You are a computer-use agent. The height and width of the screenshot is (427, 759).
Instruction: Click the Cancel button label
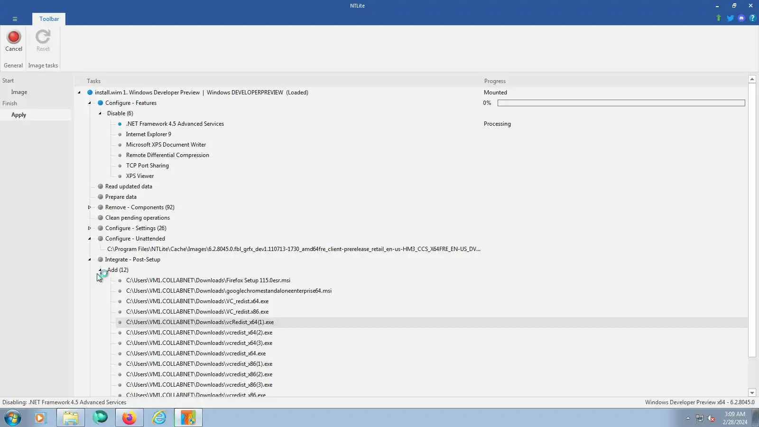14,49
